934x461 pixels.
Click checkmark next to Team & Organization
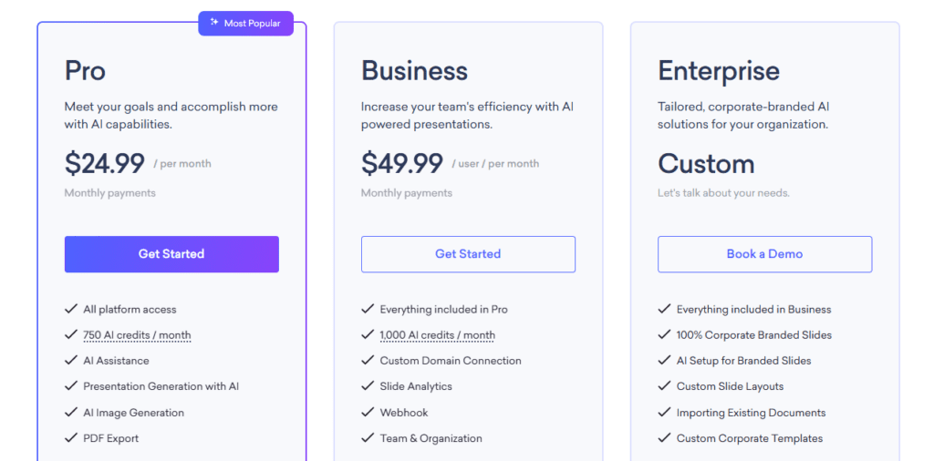[x=368, y=438]
